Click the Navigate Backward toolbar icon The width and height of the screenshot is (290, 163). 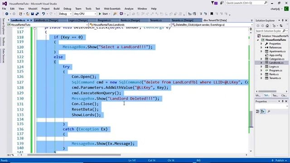click(7, 14)
